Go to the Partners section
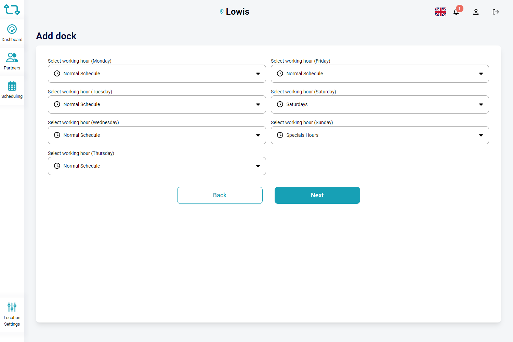513x342 pixels. click(x=12, y=61)
